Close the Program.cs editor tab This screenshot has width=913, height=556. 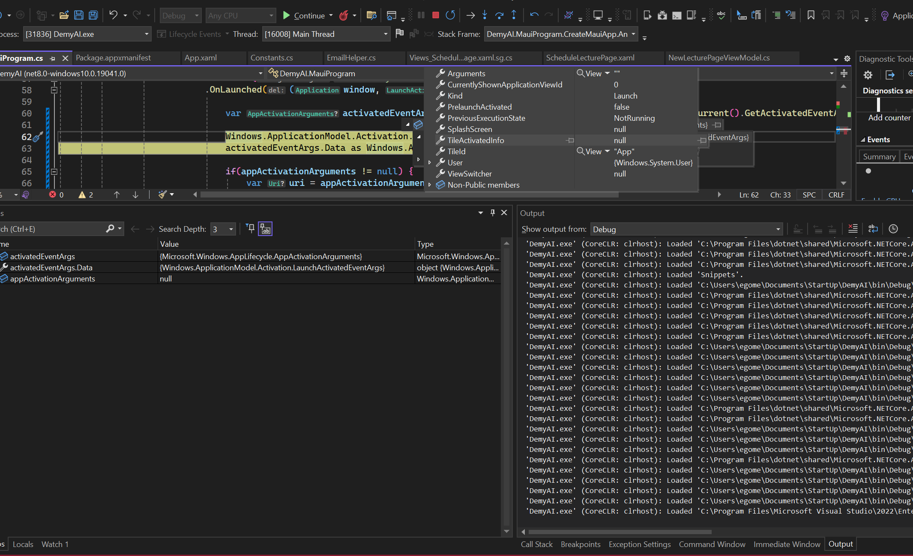[x=65, y=58]
